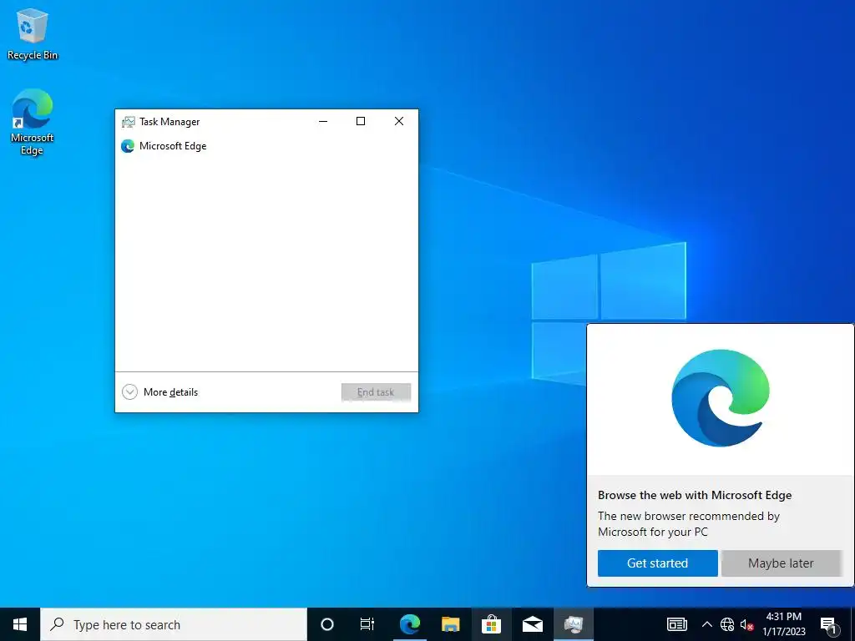Minimize the Task Manager window

323,121
